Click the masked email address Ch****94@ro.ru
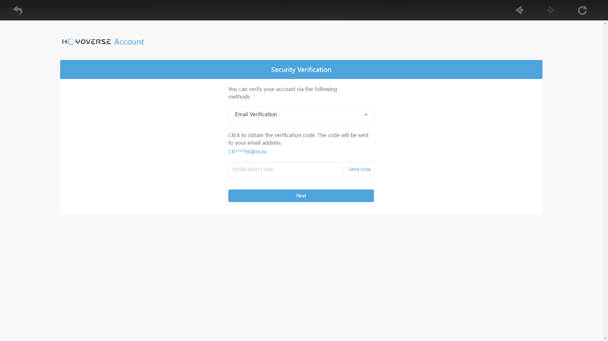The width and height of the screenshot is (608, 341). coord(247,151)
